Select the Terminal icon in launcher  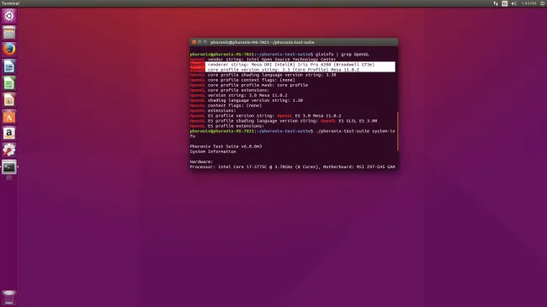pos(9,167)
